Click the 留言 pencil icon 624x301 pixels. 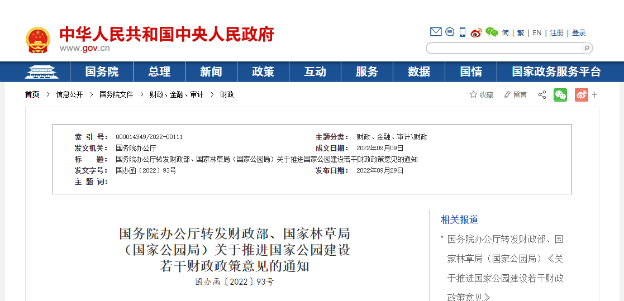[x=507, y=94]
